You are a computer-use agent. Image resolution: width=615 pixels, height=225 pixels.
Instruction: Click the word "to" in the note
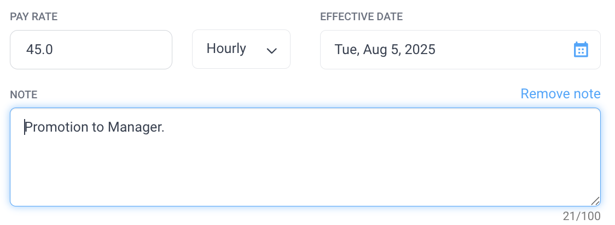[98, 127]
